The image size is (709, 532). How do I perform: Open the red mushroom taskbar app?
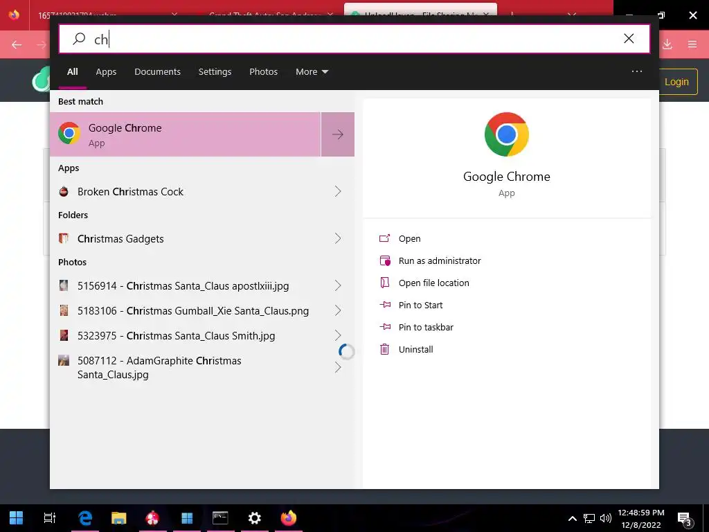coord(152,517)
